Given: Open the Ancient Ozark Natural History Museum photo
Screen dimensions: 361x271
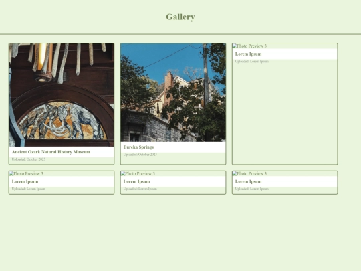Looking at the screenshot, I should 62,95.
